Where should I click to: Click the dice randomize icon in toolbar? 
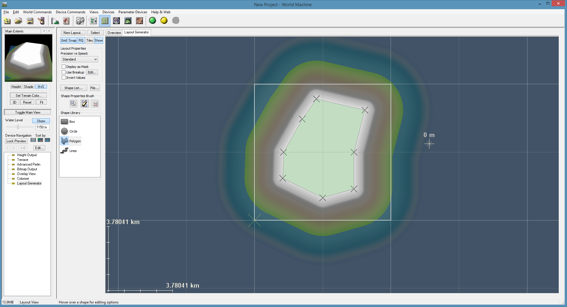[80, 21]
